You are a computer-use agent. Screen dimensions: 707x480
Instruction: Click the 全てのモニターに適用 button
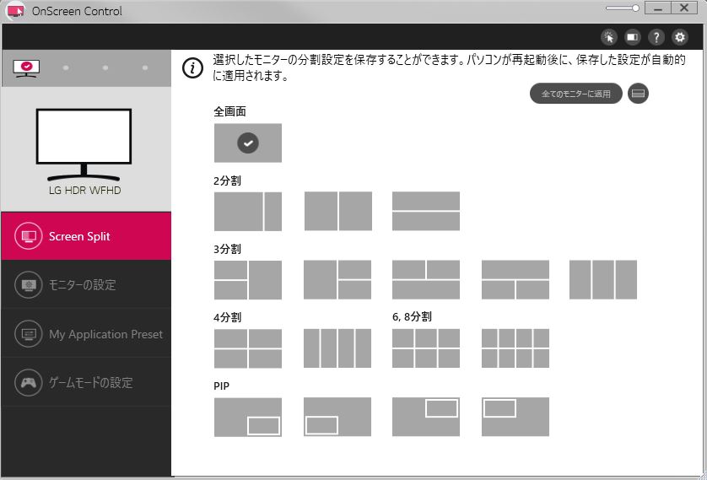tap(575, 94)
